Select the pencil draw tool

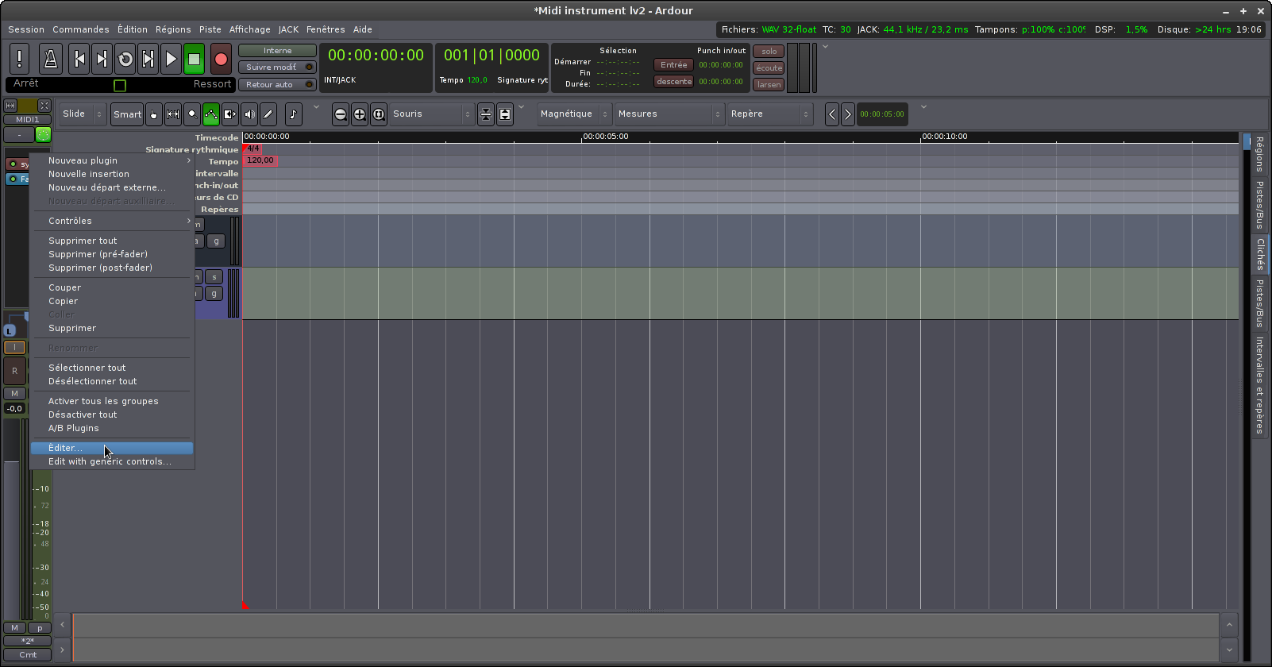click(268, 114)
